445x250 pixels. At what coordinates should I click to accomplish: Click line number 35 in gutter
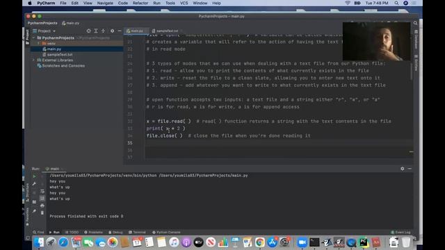(130, 143)
